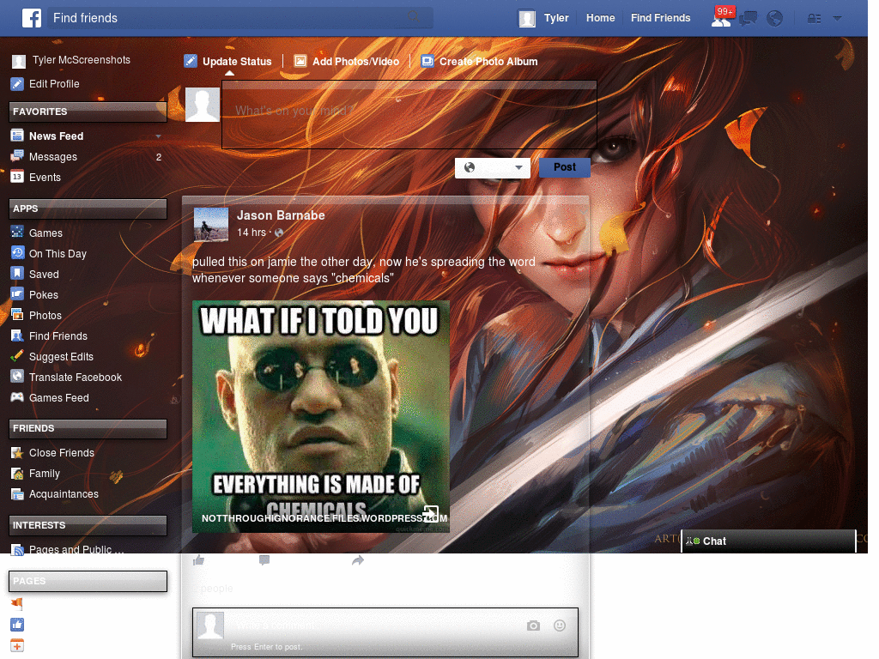Click Find Friends icon in Apps list
879x659 pixels.
tap(17, 336)
